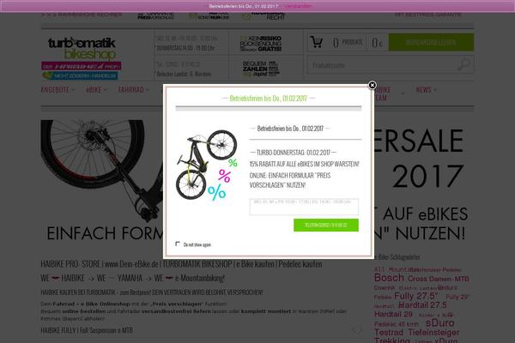Select the 'Bosch' tag in tag cloud

coord(389,278)
